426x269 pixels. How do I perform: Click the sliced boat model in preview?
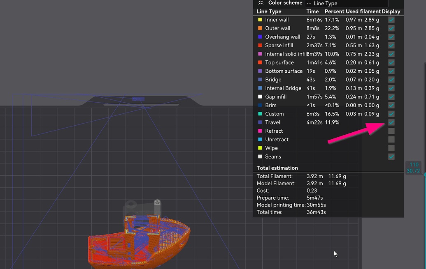pos(139,241)
